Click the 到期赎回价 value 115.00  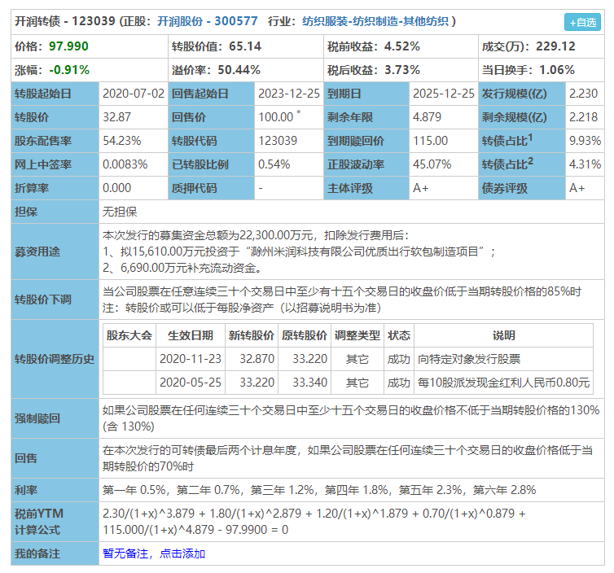[x=430, y=141]
